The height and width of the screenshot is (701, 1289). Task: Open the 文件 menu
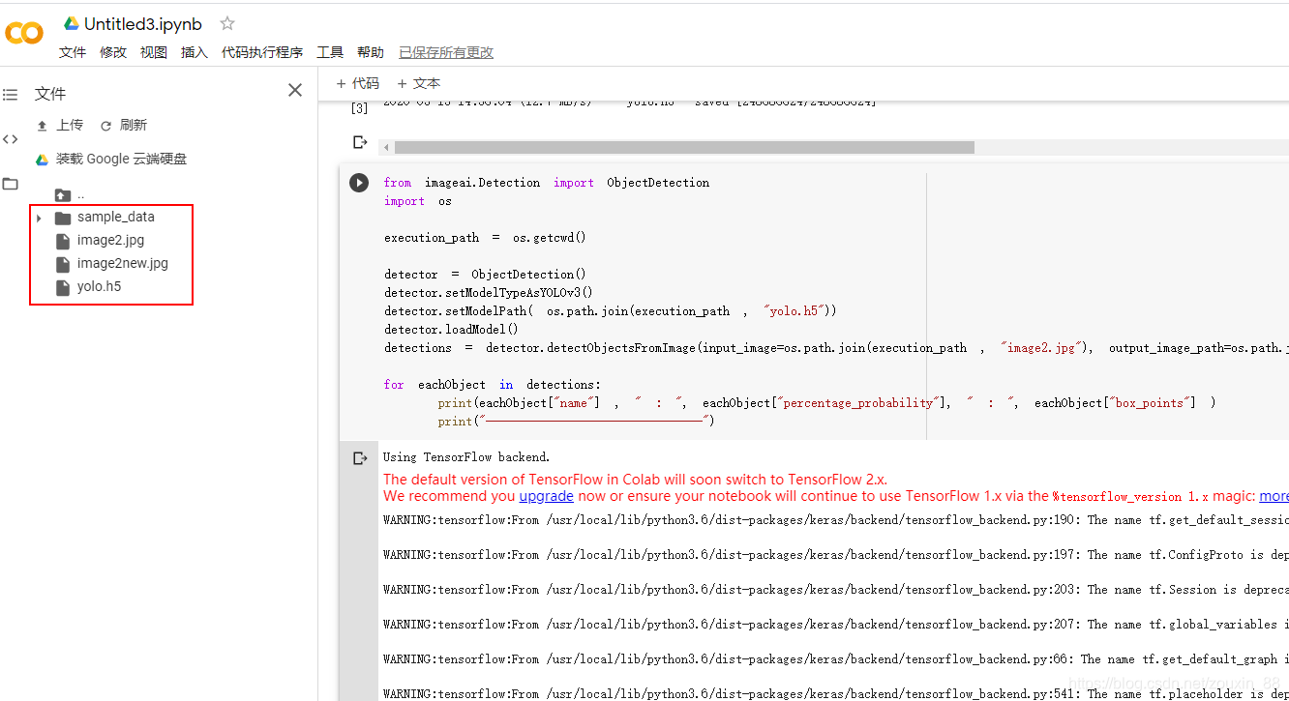pos(72,52)
